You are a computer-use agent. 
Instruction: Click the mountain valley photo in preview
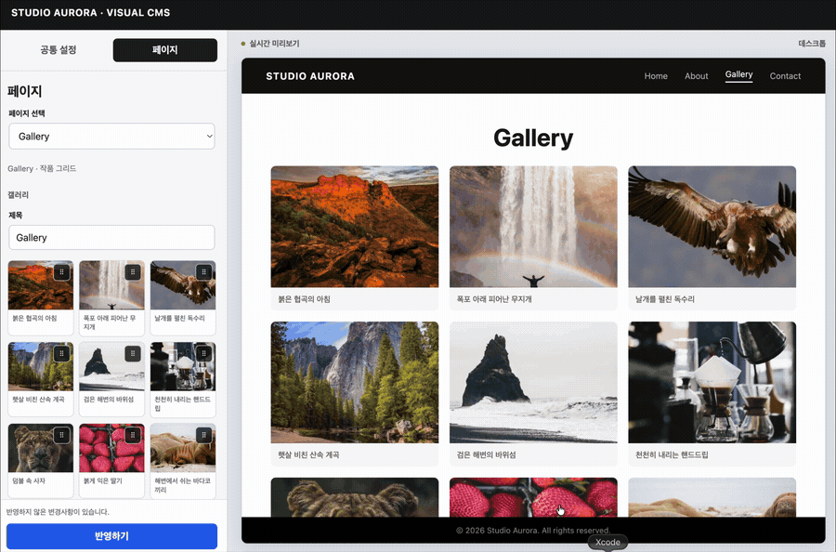[x=355, y=382]
